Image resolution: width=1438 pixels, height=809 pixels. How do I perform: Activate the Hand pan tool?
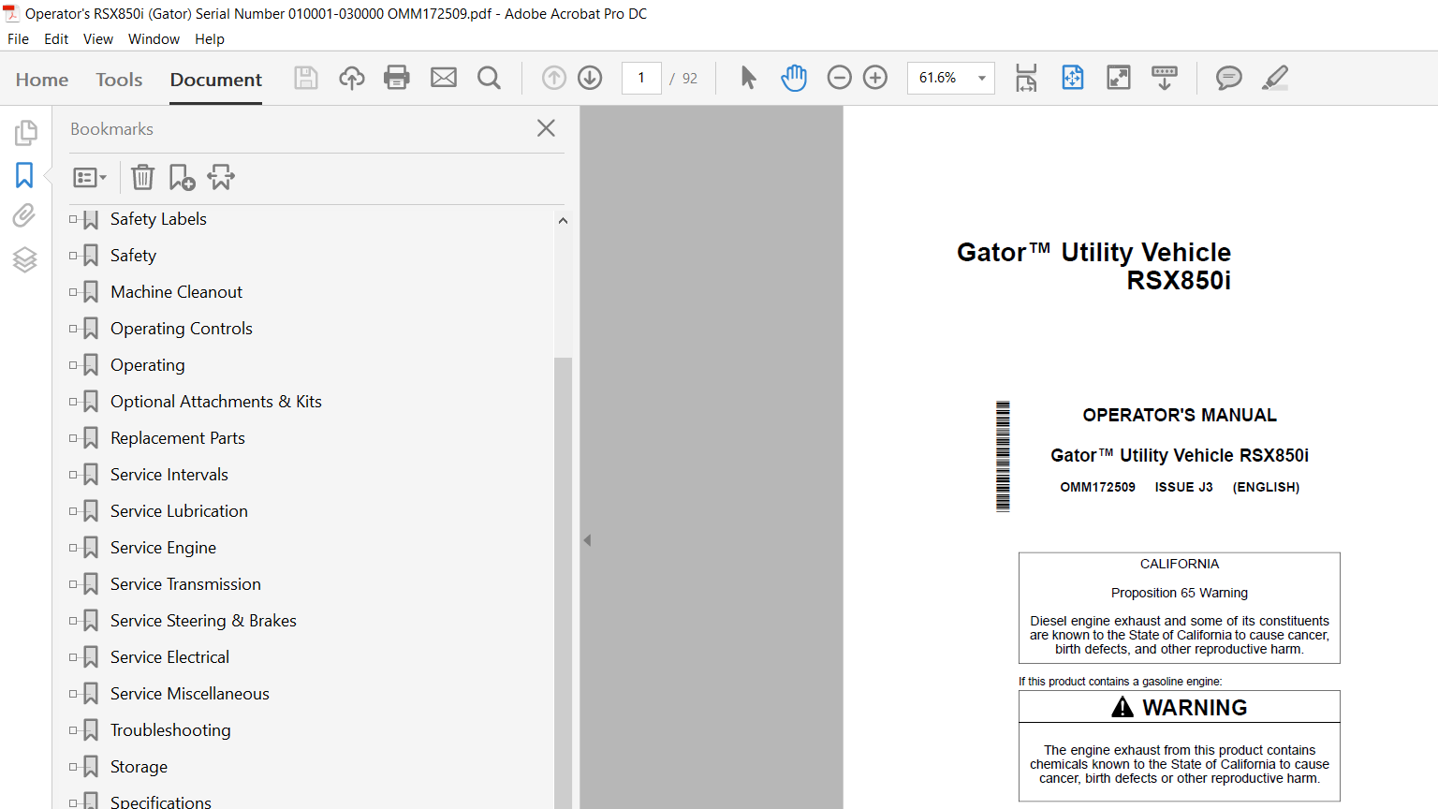pos(794,78)
